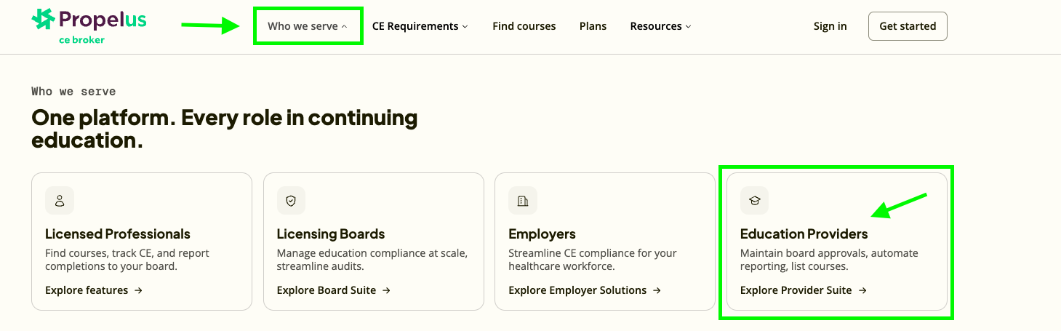Click the Propelus CE Broker logo
Viewport: 1061px width, 331px height.
89,26
